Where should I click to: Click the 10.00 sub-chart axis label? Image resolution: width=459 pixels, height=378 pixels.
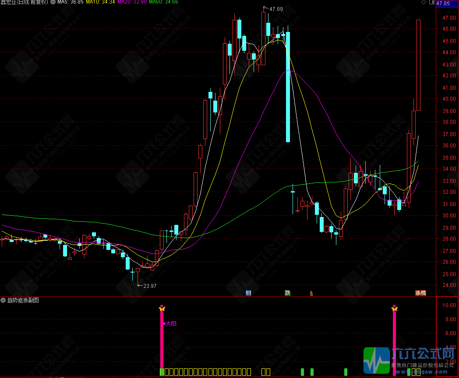(449, 305)
